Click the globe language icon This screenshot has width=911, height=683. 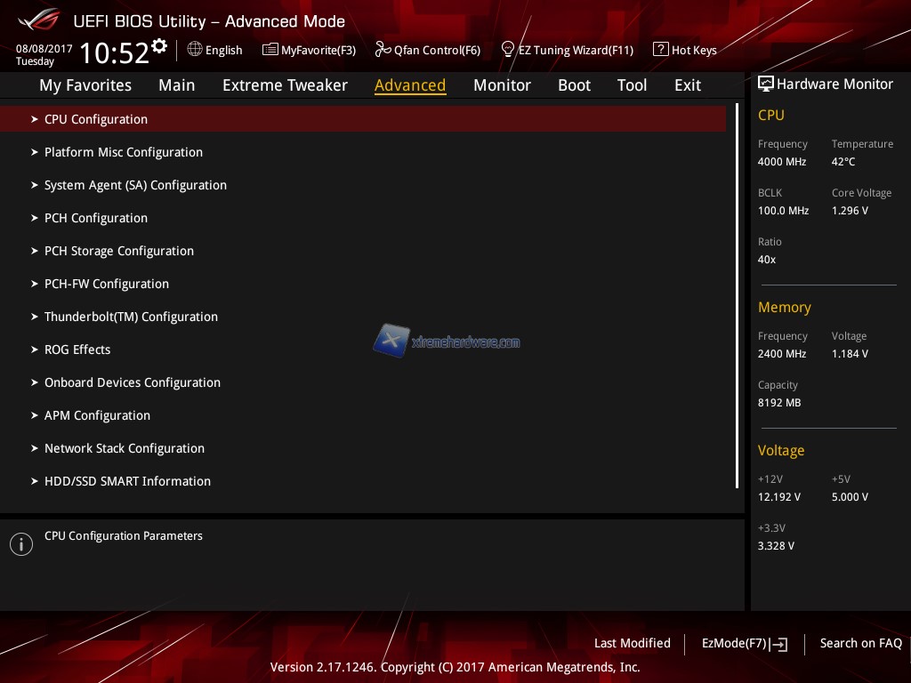point(195,50)
